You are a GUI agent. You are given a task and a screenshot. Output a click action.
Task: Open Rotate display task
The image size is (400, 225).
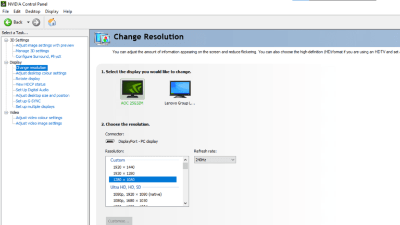[28, 79]
